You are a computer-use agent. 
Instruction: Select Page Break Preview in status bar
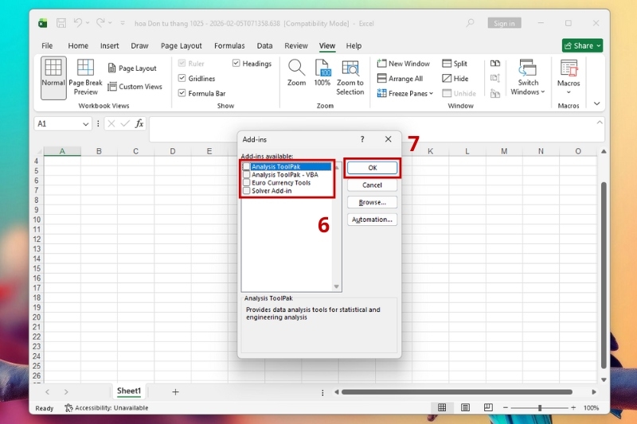[488, 407]
